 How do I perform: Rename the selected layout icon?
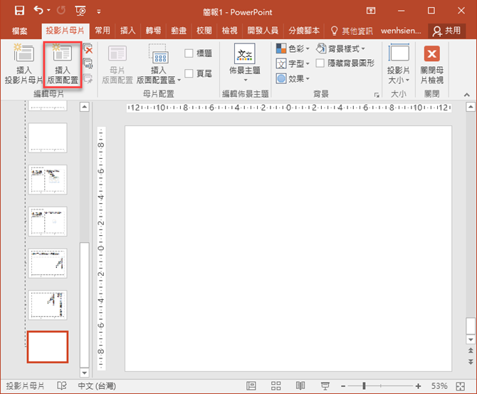click(x=88, y=63)
